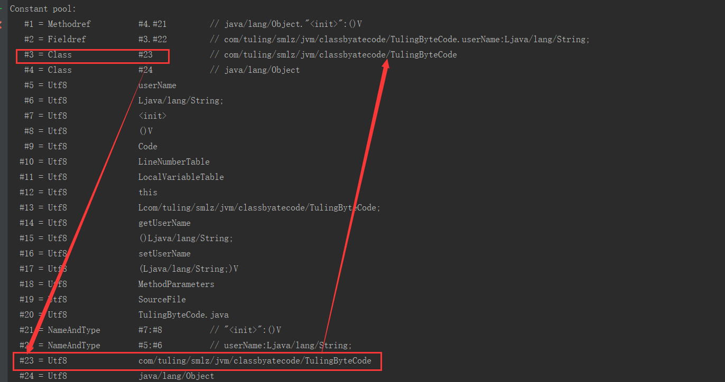Click the "#7:#8" NameAndType reference
Screen dimensions: 725x382
[x=150, y=330]
